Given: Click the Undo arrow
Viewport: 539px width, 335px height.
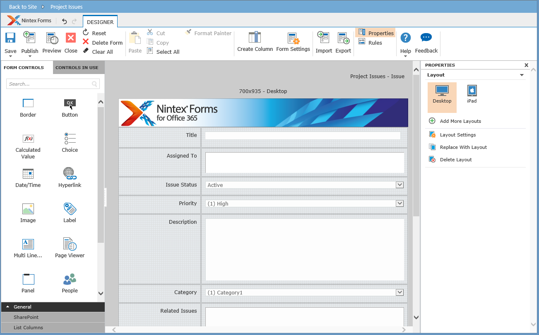Looking at the screenshot, I should 64,21.
